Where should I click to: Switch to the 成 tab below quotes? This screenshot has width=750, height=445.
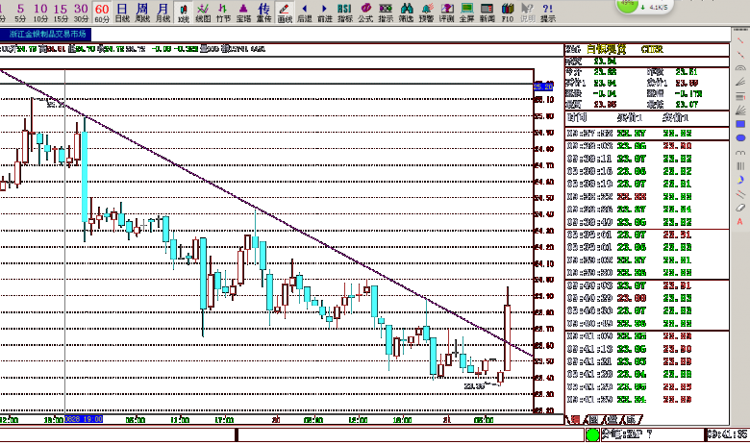pos(630,419)
